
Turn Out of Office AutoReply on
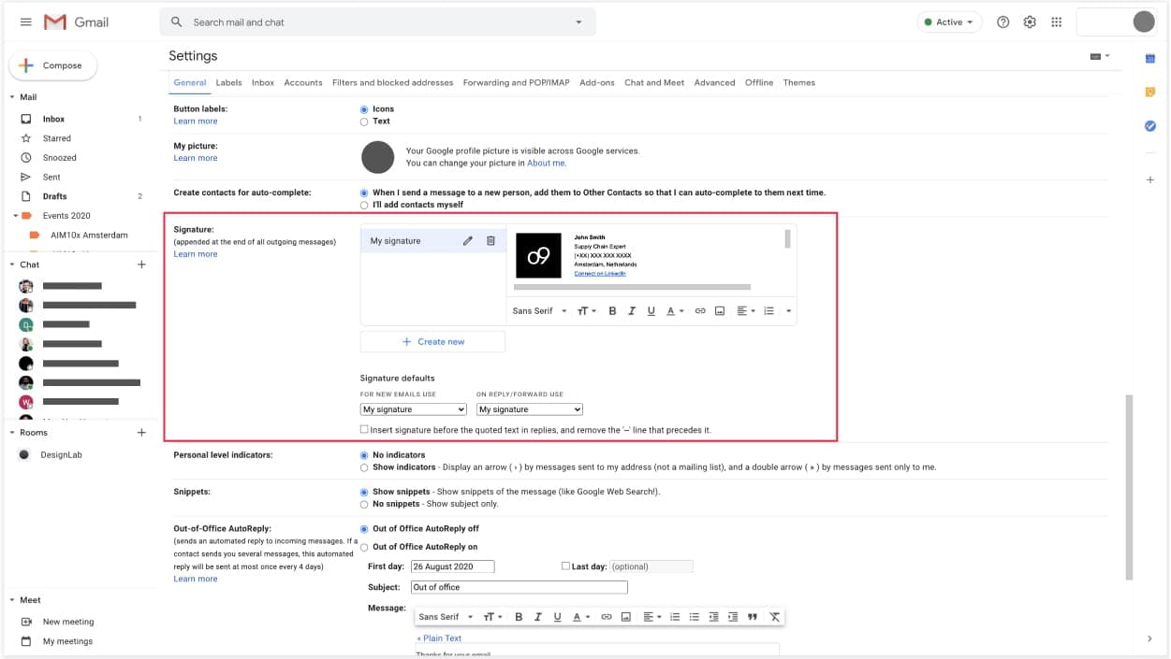tap(364, 547)
